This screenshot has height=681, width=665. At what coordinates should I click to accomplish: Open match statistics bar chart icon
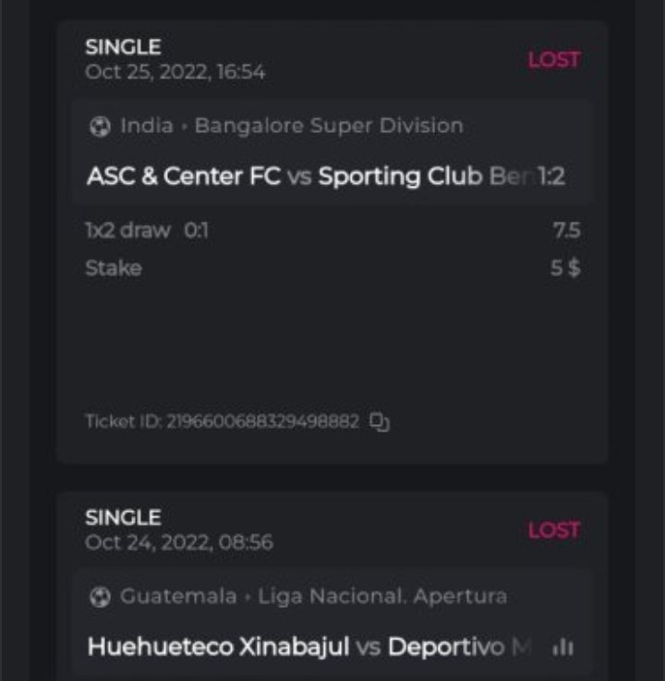click(x=562, y=648)
